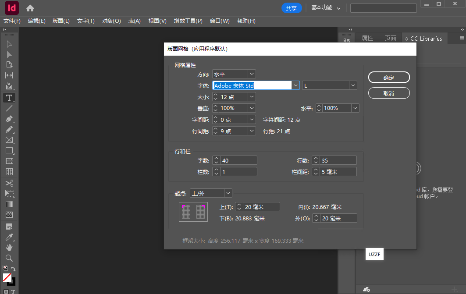Open the 文件(F) menu
The image size is (466, 294).
(12, 21)
